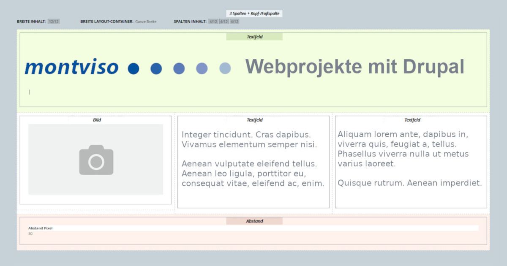Select the '3 Spalten + Kopf-/Fußspalte' layout label
This screenshot has width=507, height=266.
(x=254, y=14)
